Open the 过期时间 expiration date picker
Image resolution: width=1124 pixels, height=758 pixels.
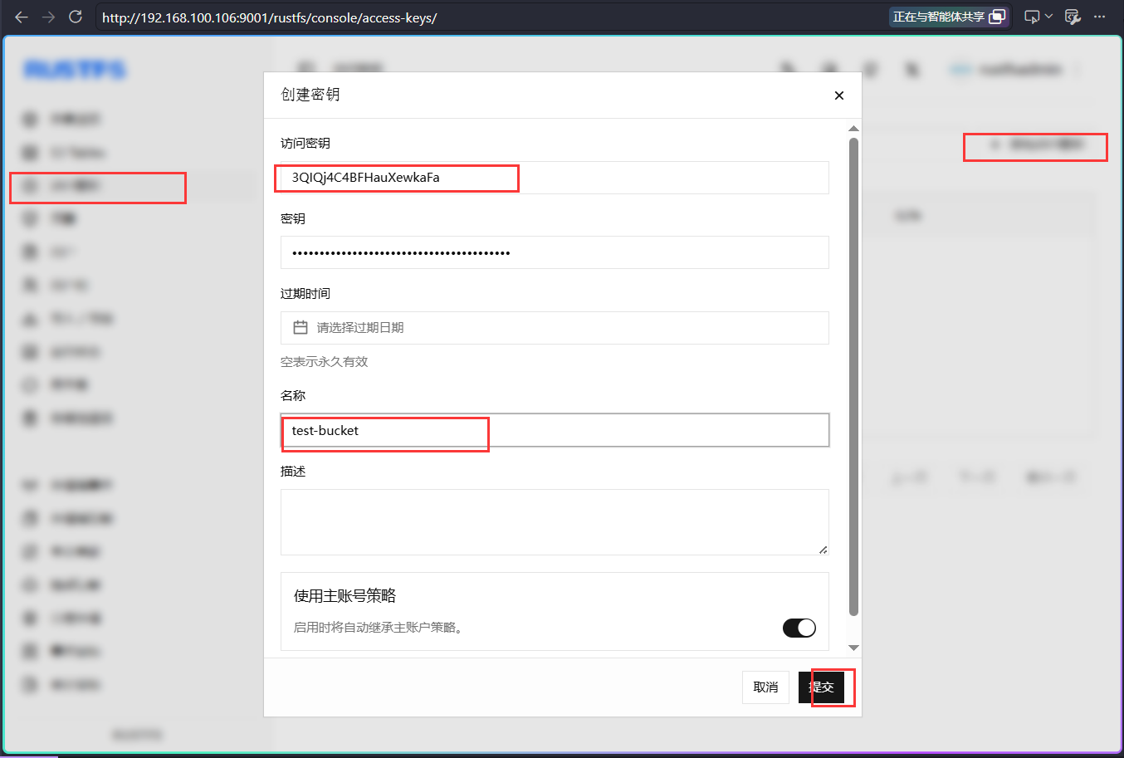coord(555,328)
